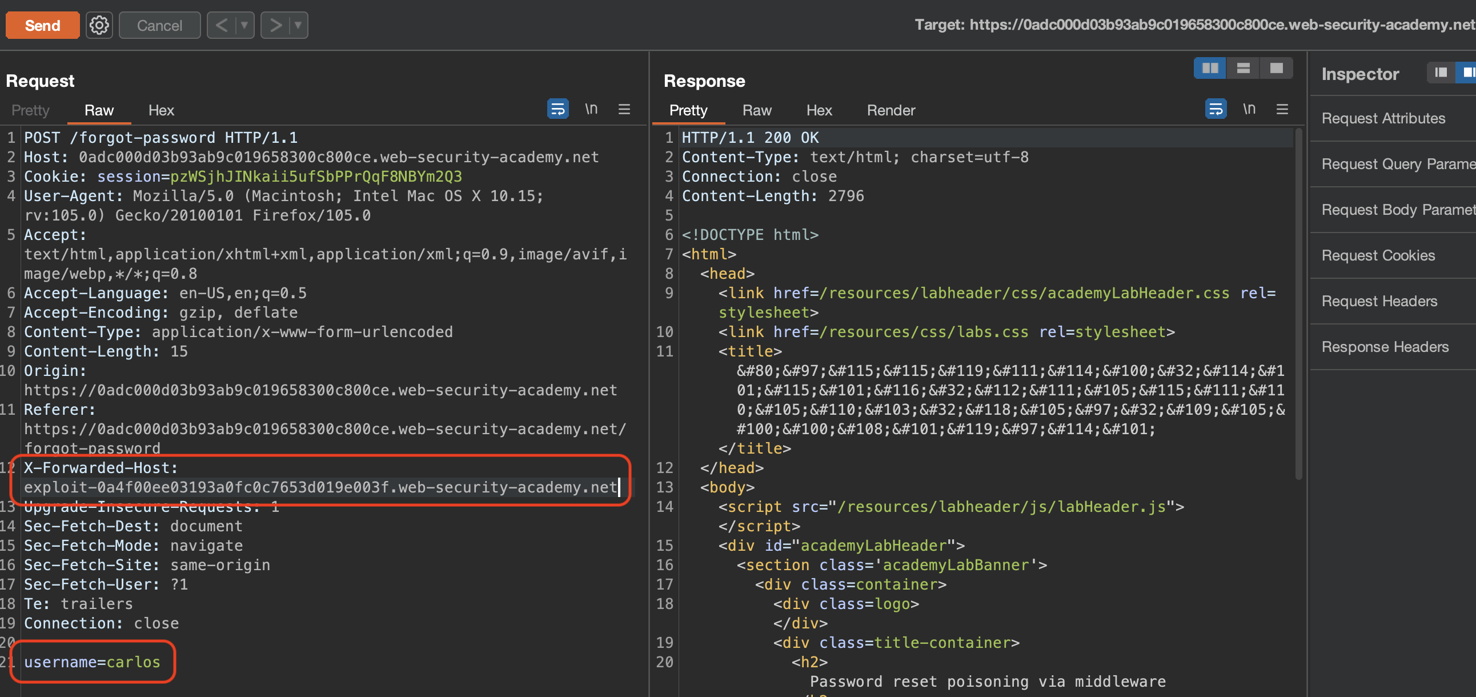The width and height of the screenshot is (1476, 697).
Task: Open back history dropdown arrow
Action: click(244, 25)
